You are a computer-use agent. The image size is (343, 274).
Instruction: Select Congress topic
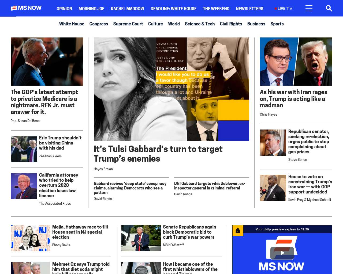tap(99, 24)
